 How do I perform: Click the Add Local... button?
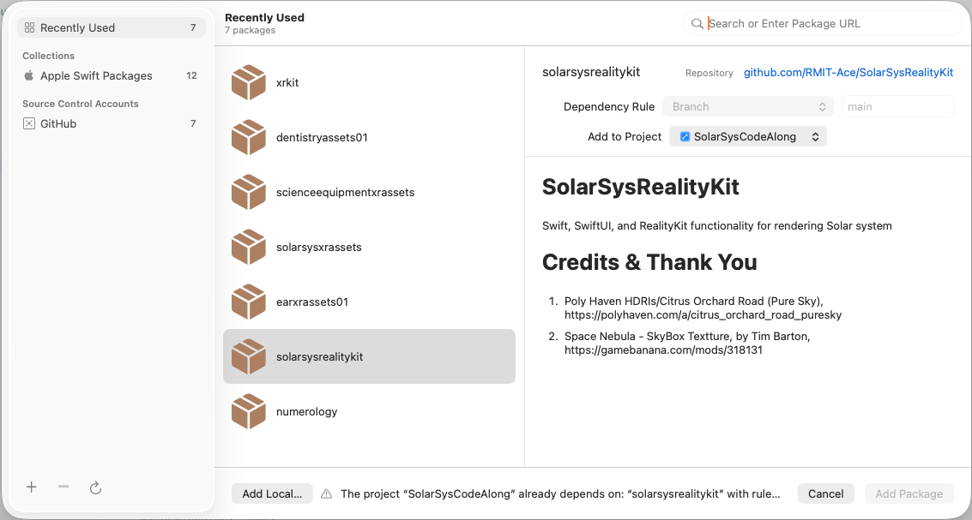point(272,494)
